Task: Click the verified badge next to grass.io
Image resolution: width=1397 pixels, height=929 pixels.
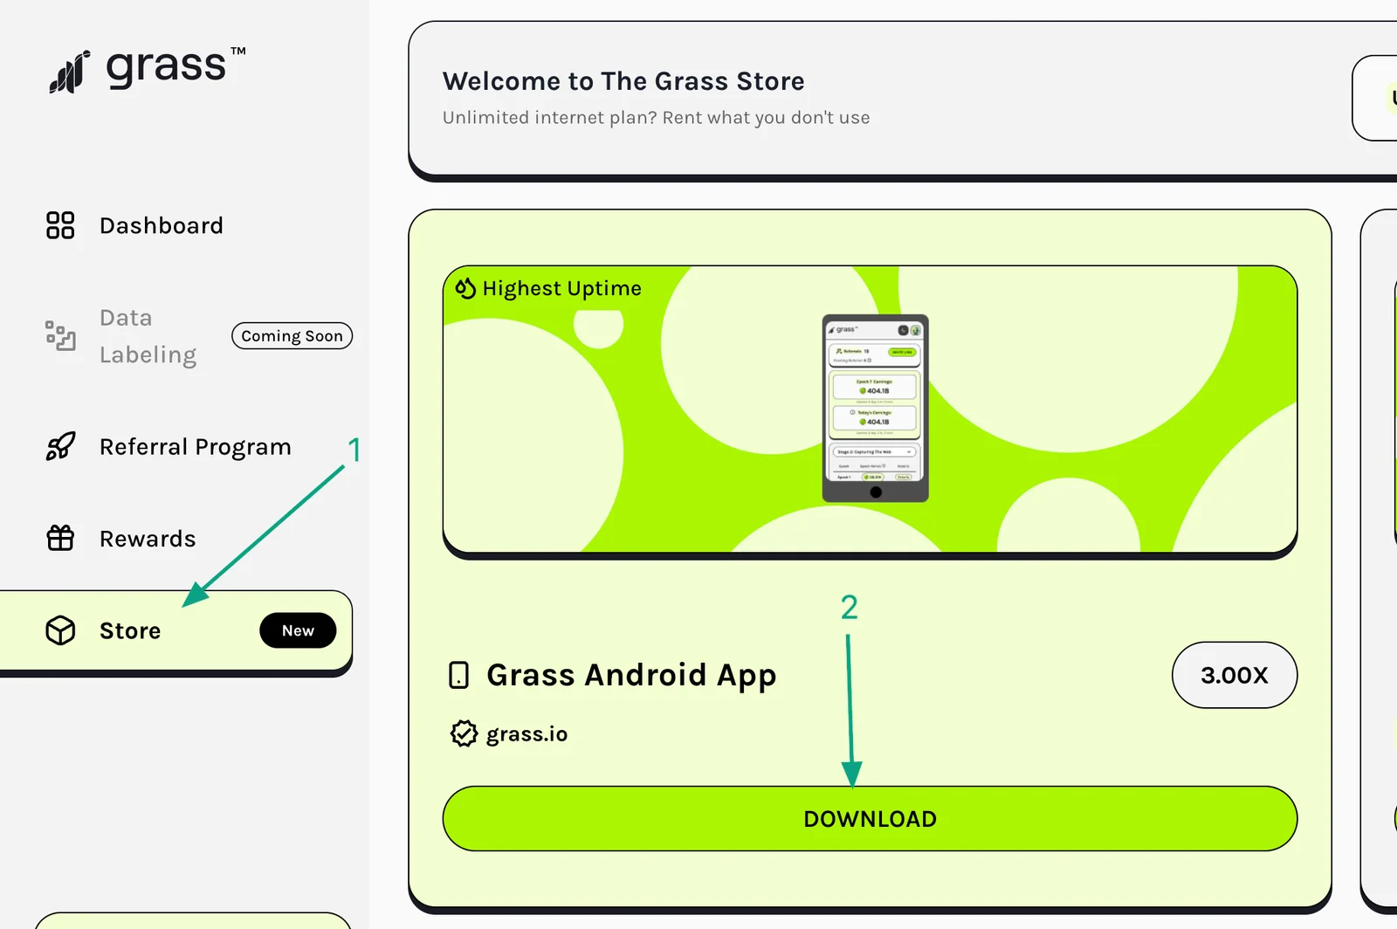Action: [464, 733]
